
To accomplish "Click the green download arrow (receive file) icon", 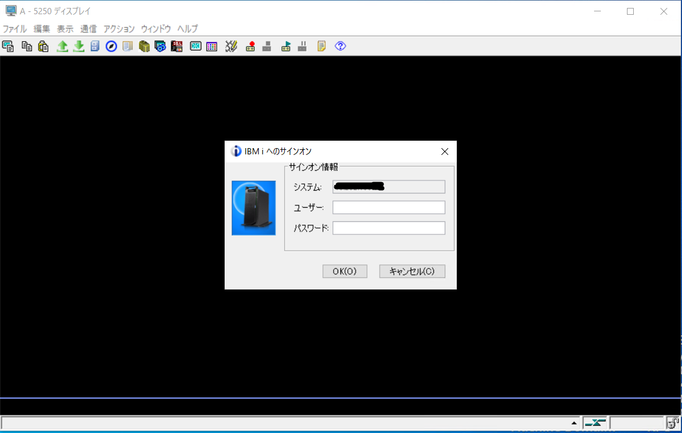I will point(79,46).
